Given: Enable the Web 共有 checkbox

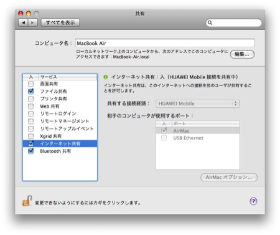Looking at the screenshot, I should [30, 107].
